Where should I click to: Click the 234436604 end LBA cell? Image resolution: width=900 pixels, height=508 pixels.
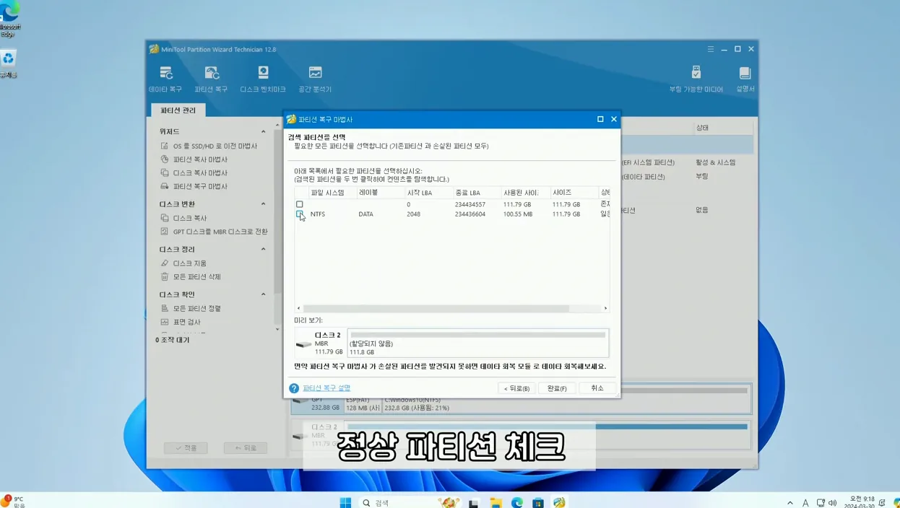tap(470, 214)
